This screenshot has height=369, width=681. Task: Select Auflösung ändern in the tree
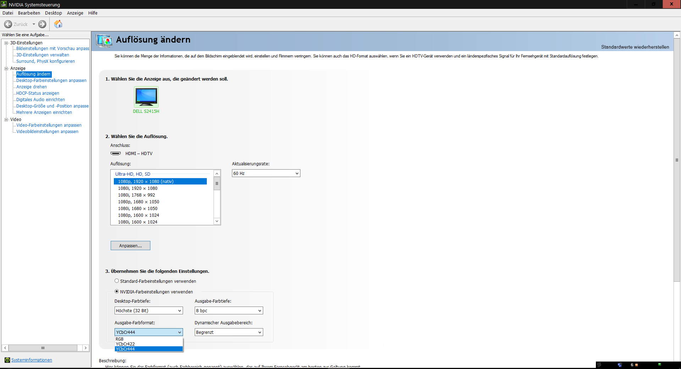click(x=34, y=74)
